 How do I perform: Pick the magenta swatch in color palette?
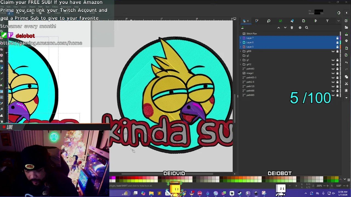(x=114, y=178)
